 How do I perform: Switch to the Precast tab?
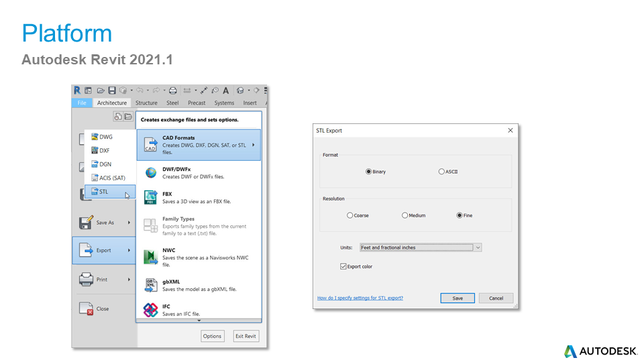(197, 103)
